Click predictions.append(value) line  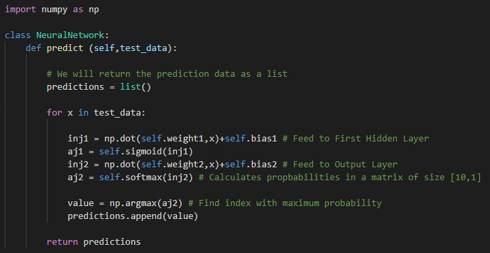click(133, 216)
